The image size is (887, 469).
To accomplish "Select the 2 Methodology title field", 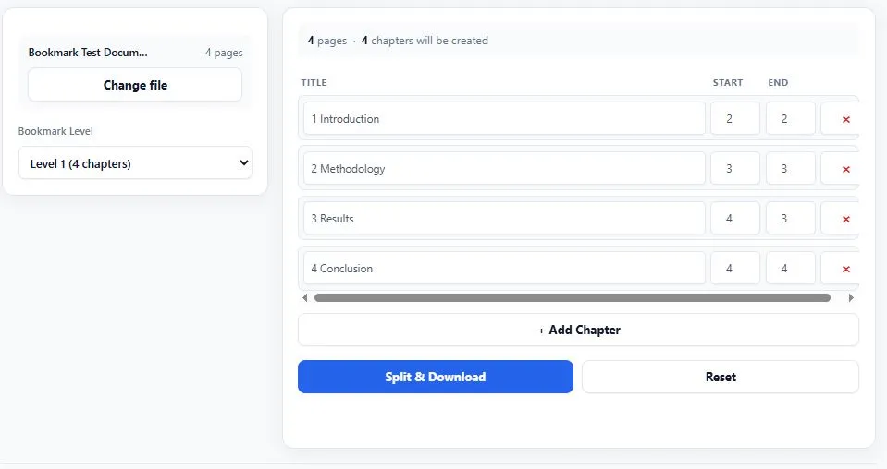I will point(504,169).
